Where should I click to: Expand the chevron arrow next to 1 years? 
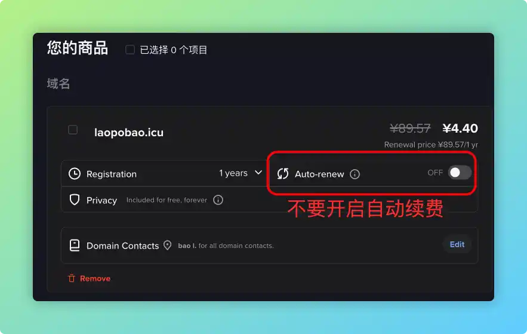[x=258, y=173]
